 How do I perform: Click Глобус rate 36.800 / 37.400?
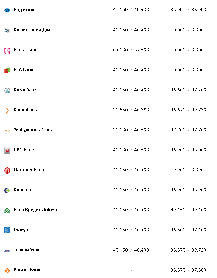click(x=188, y=230)
